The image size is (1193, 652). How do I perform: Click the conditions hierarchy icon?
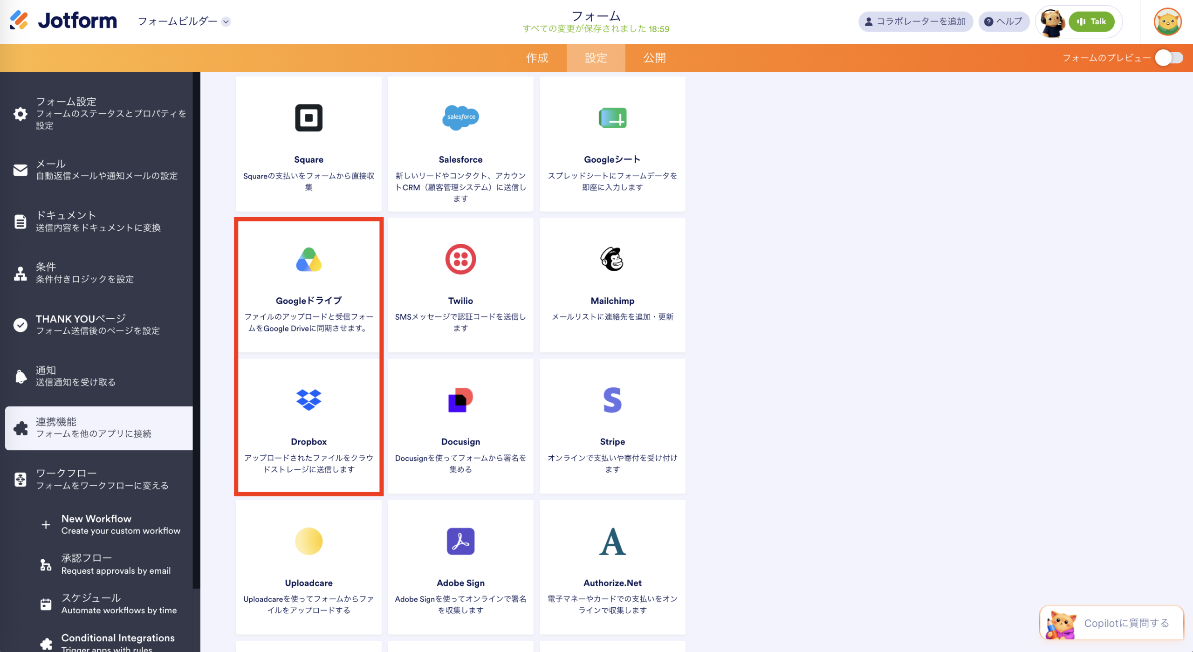click(20, 274)
